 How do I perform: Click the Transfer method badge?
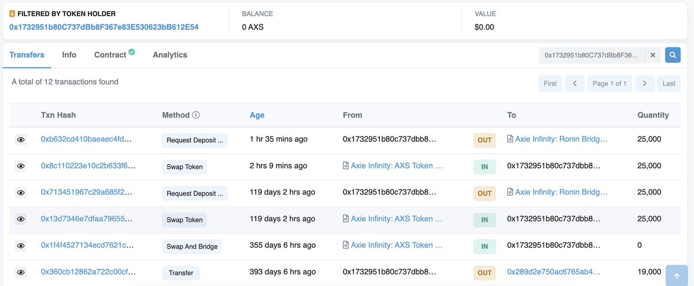point(181,273)
